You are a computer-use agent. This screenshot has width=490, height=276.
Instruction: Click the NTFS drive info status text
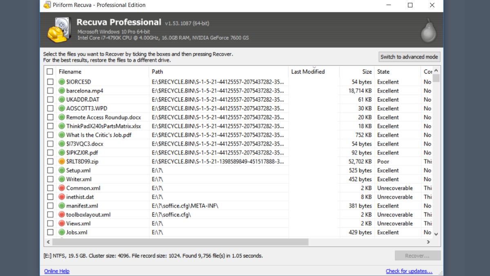tap(153, 256)
